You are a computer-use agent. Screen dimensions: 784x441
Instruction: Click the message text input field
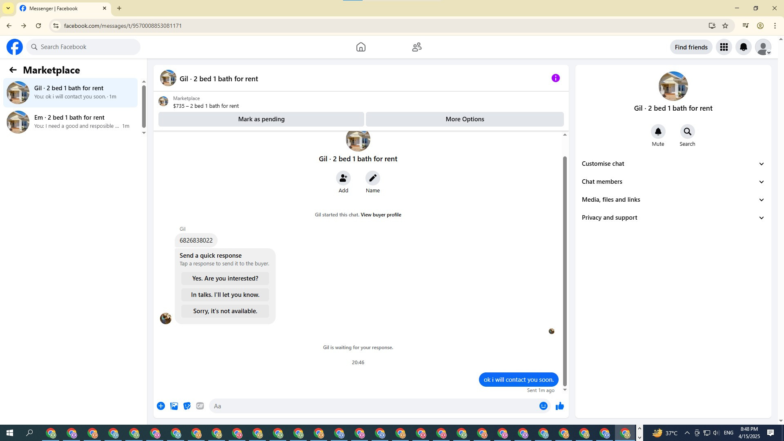click(372, 406)
